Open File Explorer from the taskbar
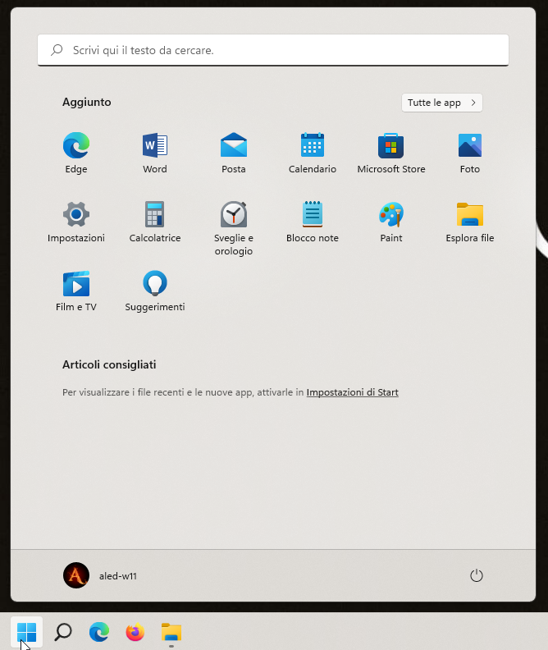This screenshot has width=548, height=650. click(171, 632)
